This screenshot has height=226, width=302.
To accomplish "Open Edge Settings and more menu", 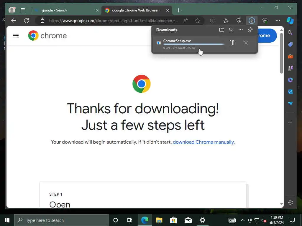I will click(278, 21).
